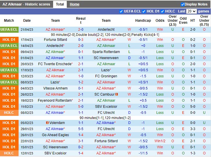Uncheck the UEFA ECL filter checkbox
The height and width of the screenshot is (157, 211).
[121, 11]
